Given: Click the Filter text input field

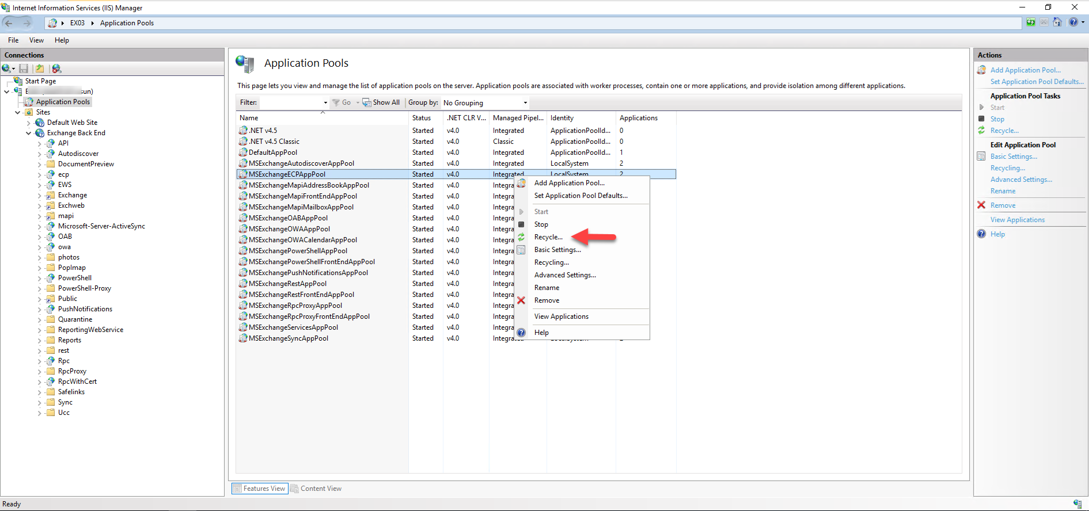Looking at the screenshot, I should click(291, 102).
